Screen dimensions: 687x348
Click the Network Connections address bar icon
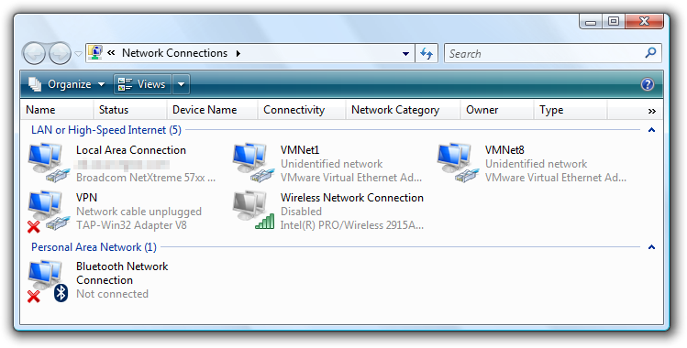tap(95, 52)
